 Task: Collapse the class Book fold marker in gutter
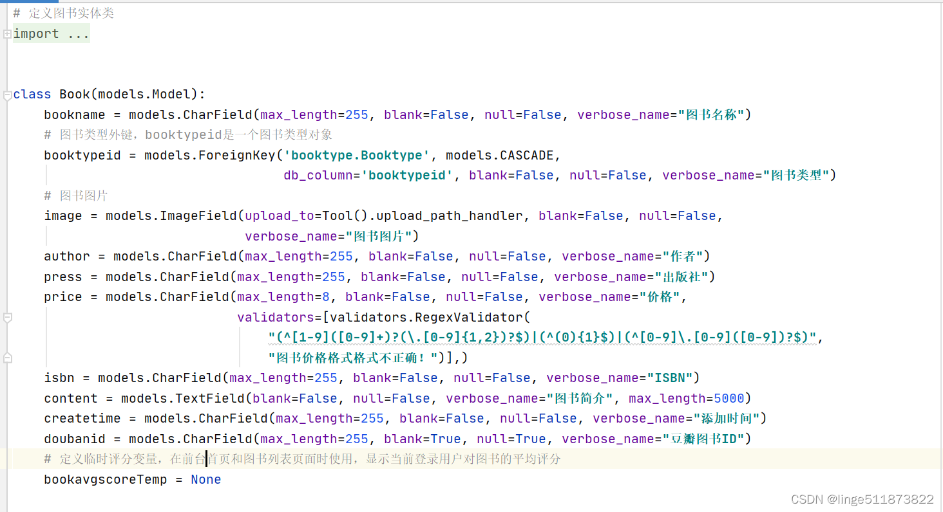(x=7, y=95)
